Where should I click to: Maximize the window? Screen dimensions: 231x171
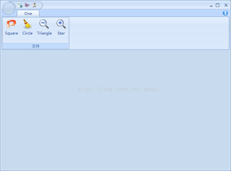[218, 5]
